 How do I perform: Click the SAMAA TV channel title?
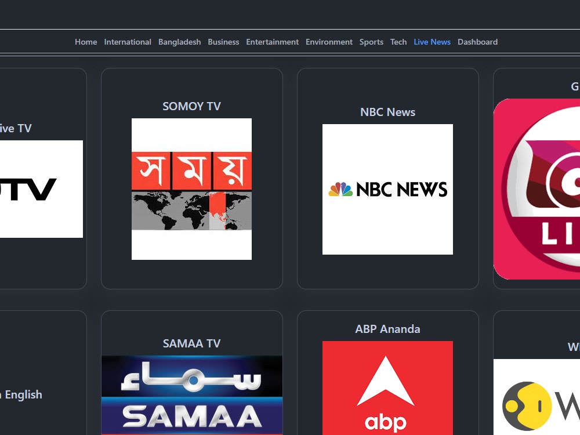click(191, 343)
